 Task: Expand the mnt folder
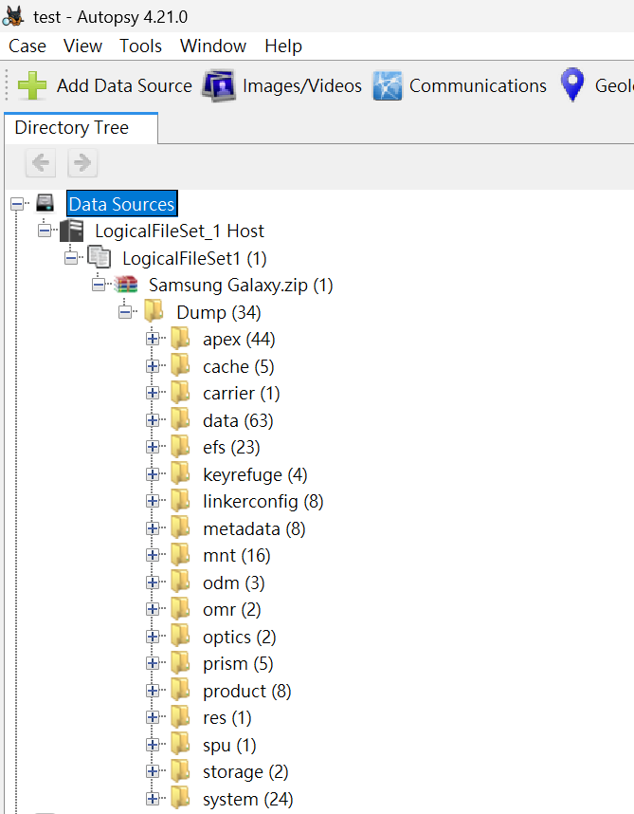pos(153,555)
